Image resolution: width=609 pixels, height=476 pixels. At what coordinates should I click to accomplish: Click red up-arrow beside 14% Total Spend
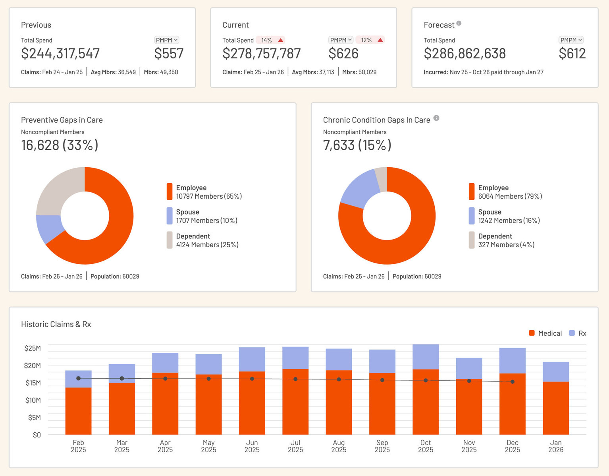[280, 40]
